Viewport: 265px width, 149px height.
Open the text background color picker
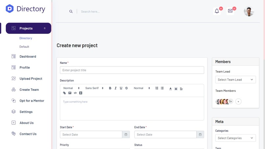[x=176, y=88]
